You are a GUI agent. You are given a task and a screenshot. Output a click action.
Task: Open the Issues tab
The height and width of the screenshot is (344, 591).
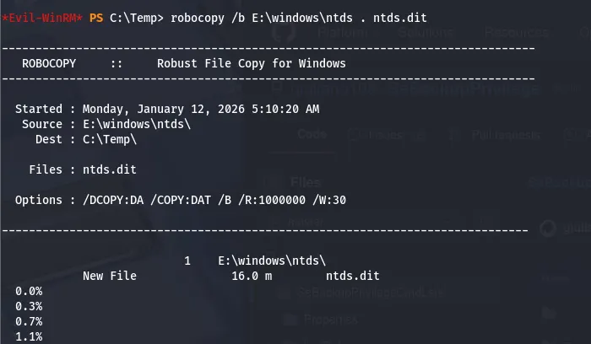371,134
